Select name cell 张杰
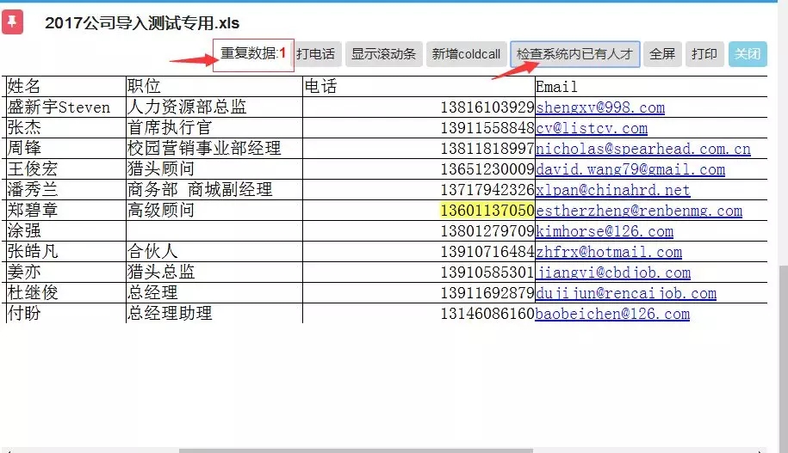 [65, 128]
